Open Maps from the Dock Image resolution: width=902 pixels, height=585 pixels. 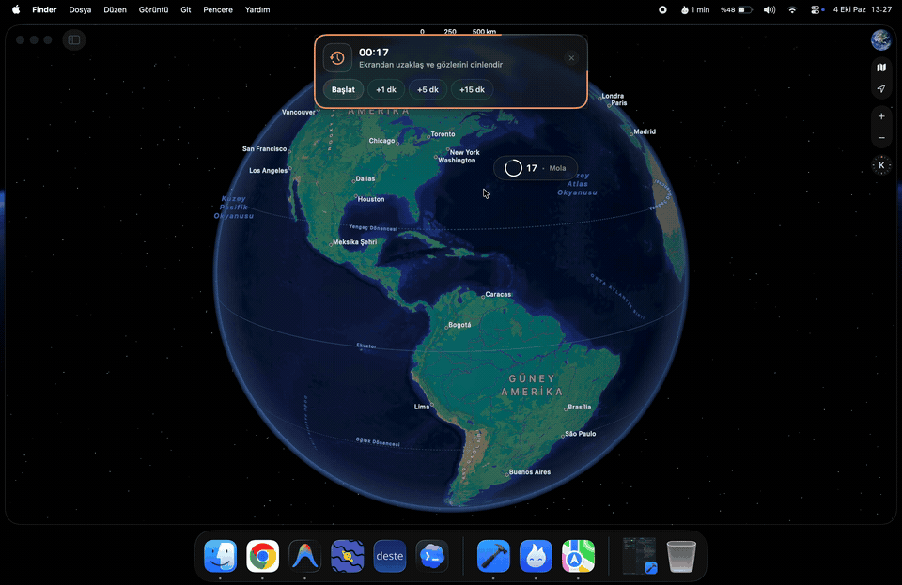[x=578, y=556]
